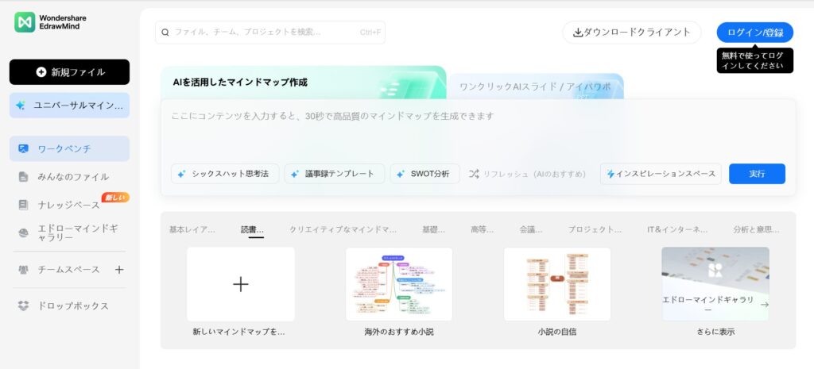The width and height of the screenshot is (814, 369).
Task: Click the shuffle icon beside リフレッシュ
Action: tap(474, 174)
